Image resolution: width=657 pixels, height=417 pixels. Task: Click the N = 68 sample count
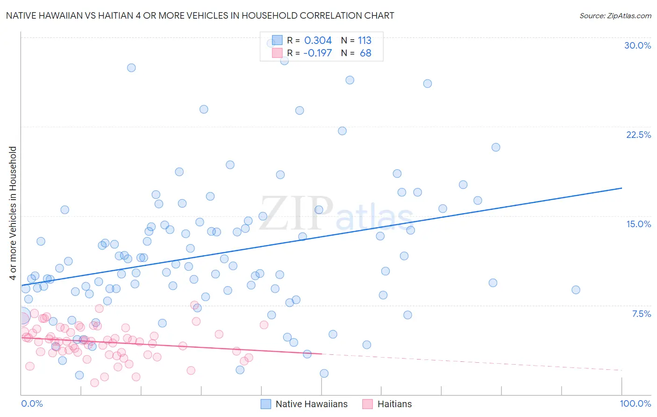tap(356, 53)
